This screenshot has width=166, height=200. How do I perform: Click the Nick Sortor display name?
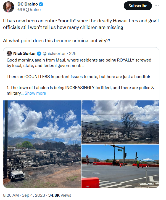coord(25,54)
